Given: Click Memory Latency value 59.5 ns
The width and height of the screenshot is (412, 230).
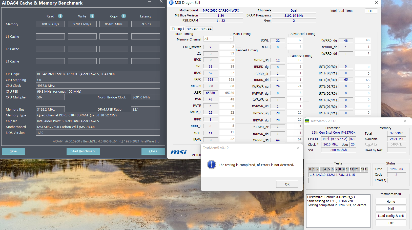Looking at the screenshot, I should click(x=146, y=24).
